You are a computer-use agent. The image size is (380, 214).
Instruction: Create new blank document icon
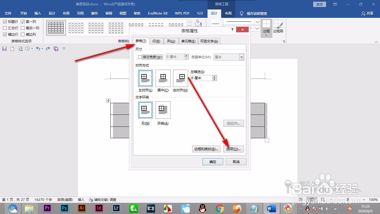pos(12,49)
